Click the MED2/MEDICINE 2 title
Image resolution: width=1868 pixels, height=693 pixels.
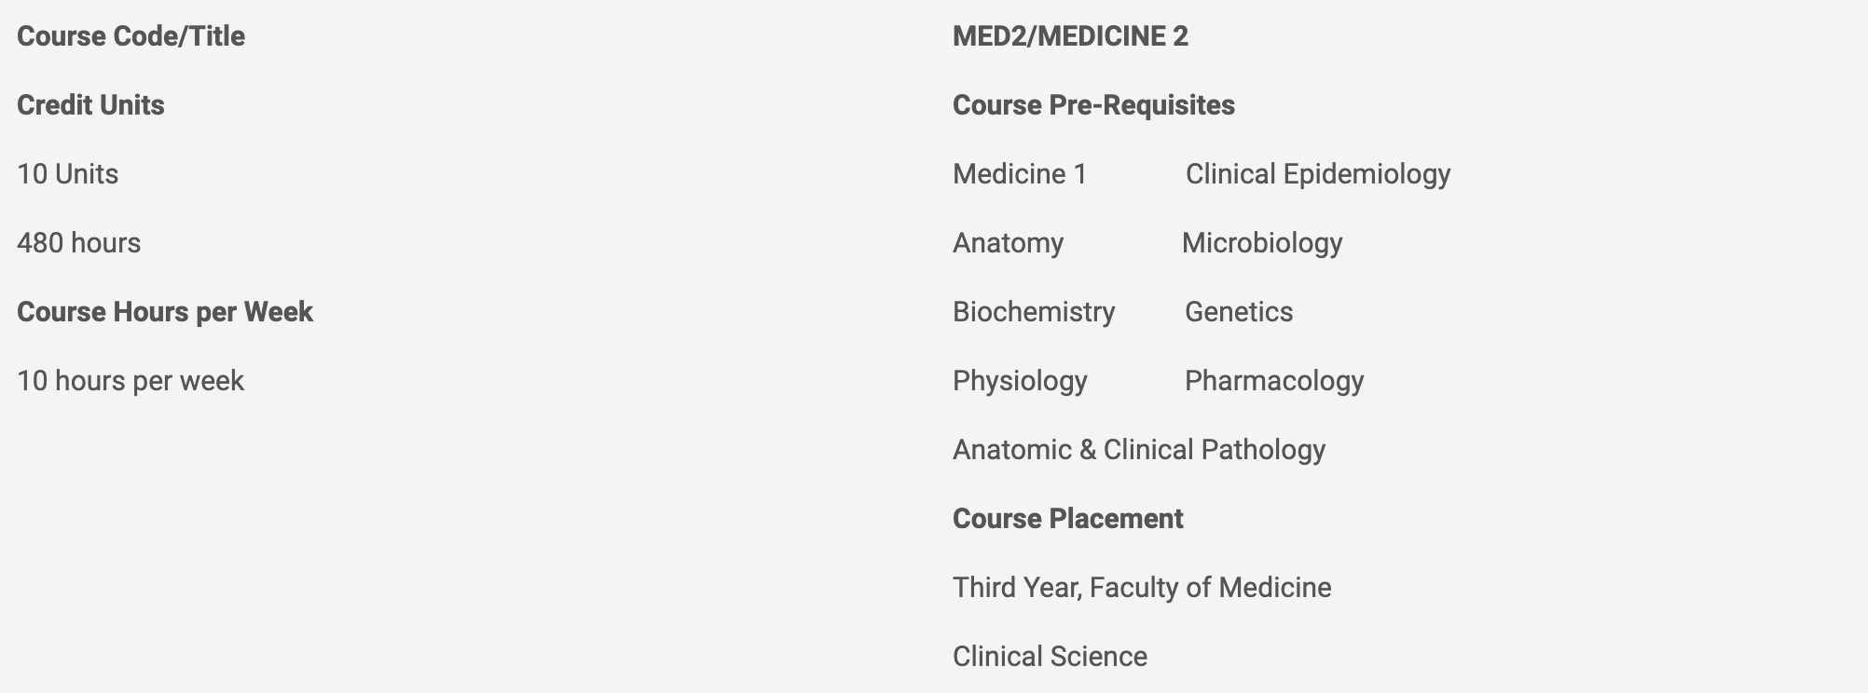1070,36
